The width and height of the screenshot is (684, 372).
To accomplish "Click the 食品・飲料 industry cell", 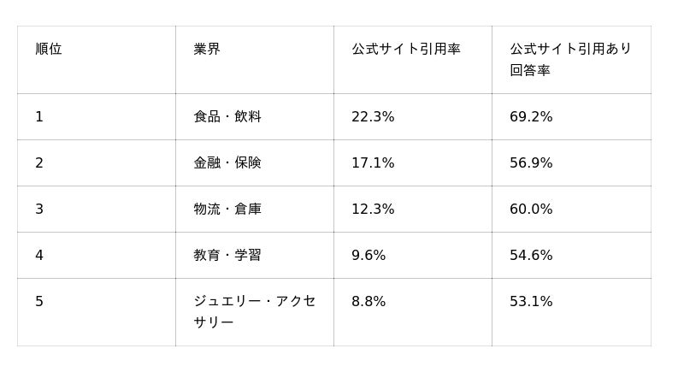I will click(255, 117).
